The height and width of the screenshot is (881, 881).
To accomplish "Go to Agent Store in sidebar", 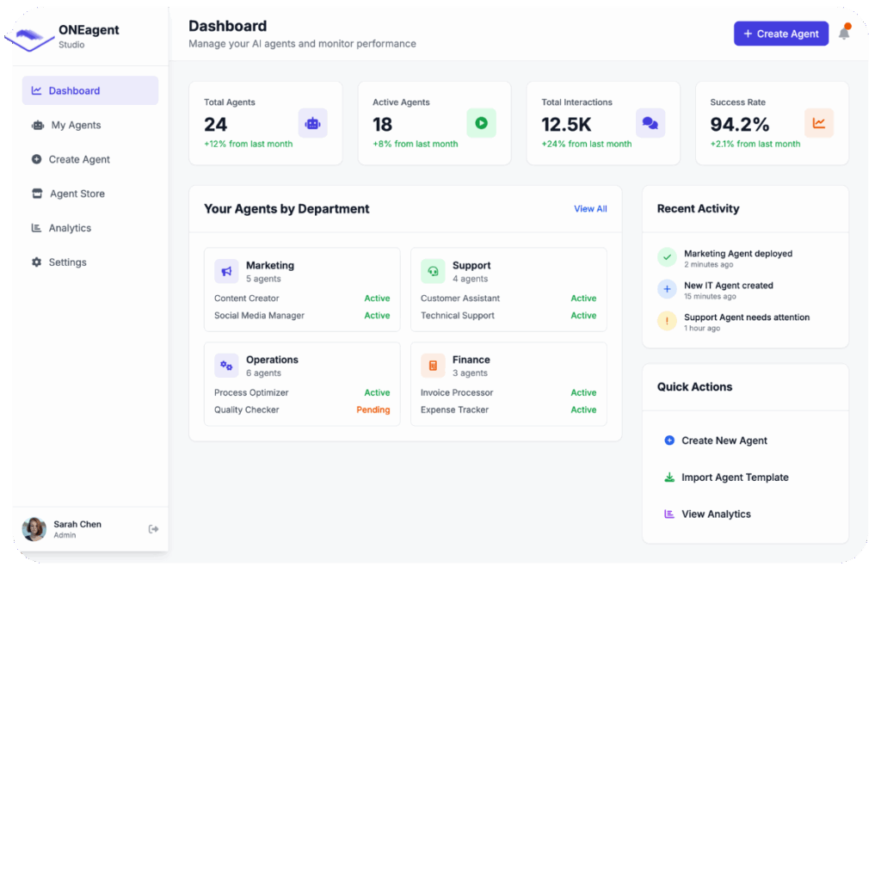I will [x=77, y=194].
